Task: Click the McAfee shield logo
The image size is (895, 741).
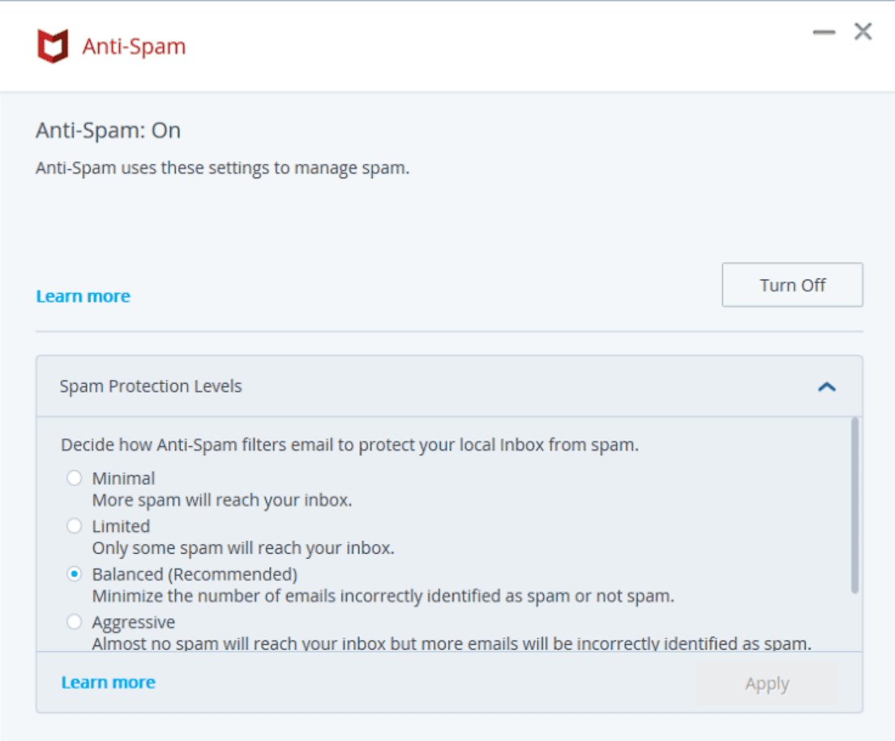Action: pos(53,46)
